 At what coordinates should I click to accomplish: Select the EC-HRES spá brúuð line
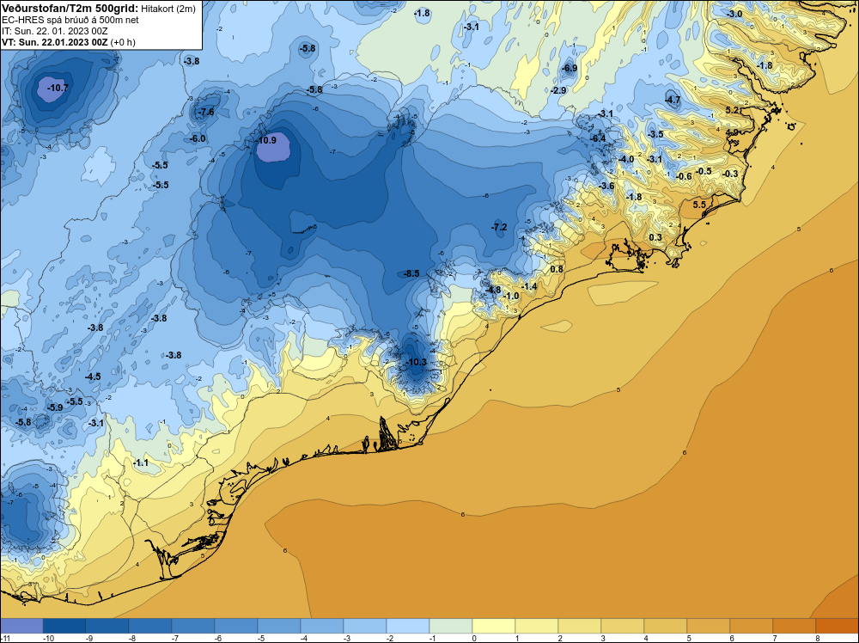(70, 20)
